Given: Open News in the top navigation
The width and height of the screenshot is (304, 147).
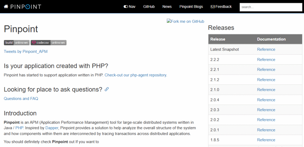Looking at the screenshot, I should pos(167,7).
